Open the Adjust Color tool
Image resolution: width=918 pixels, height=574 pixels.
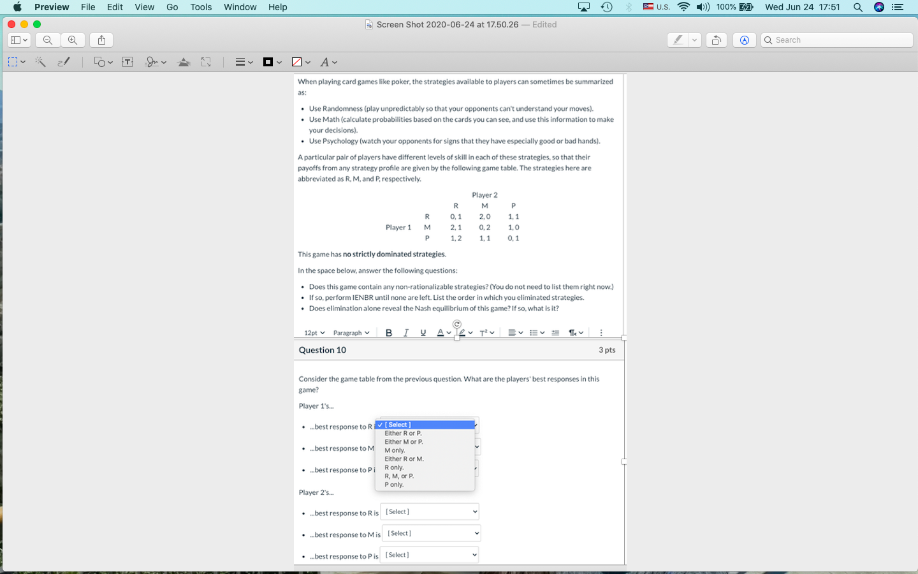pyautogui.click(x=183, y=62)
